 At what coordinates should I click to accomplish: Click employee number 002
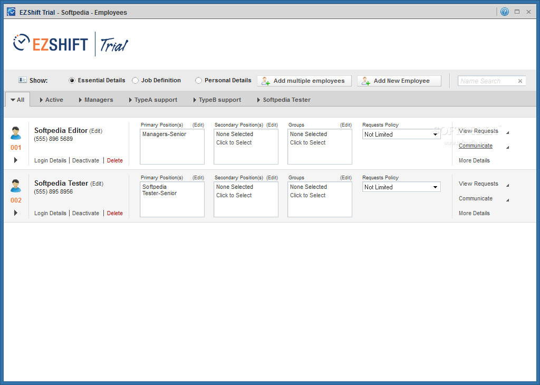[16, 200]
